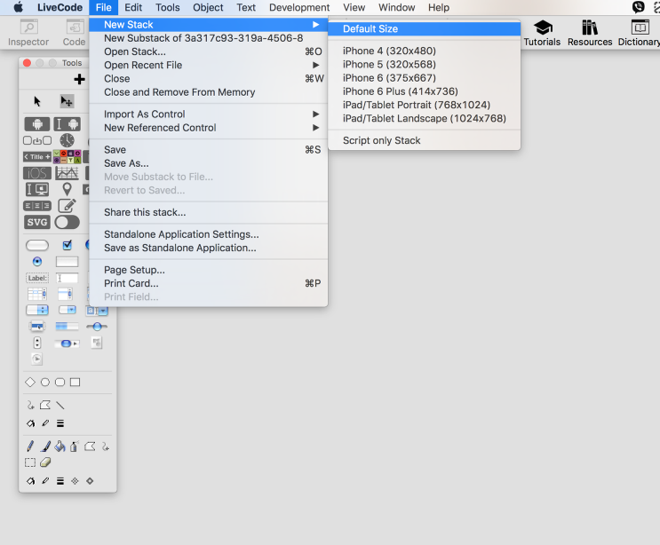Viewport: 660px width, 545px height.
Task: Choose the Label field control
Action: [x=37, y=278]
